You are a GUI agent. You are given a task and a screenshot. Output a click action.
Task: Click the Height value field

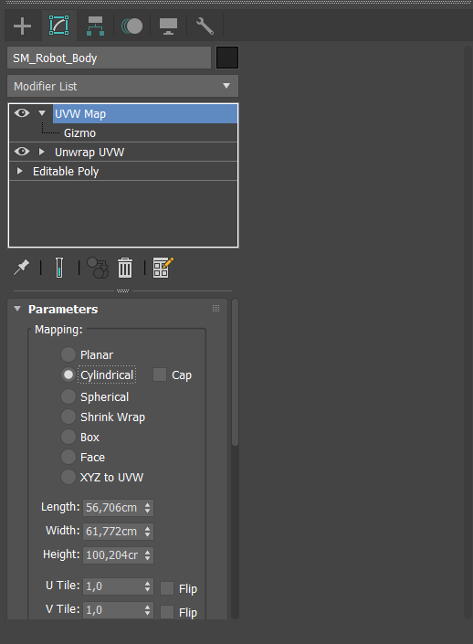112,555
